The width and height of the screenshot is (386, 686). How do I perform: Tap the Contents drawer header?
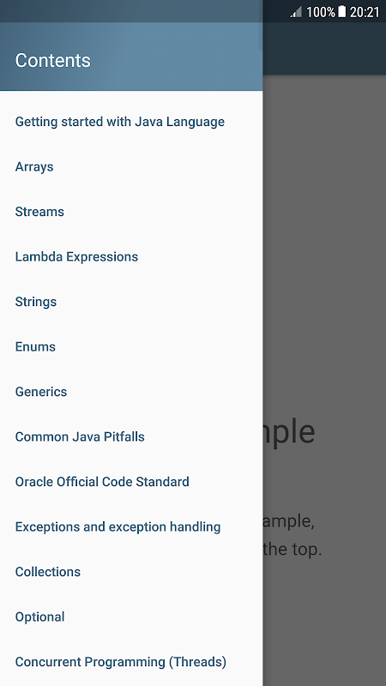click(131, 57)
